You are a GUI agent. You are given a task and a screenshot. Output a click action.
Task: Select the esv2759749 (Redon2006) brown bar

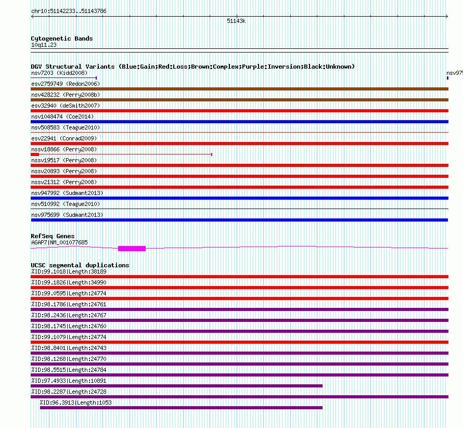[x=239, y=89]
